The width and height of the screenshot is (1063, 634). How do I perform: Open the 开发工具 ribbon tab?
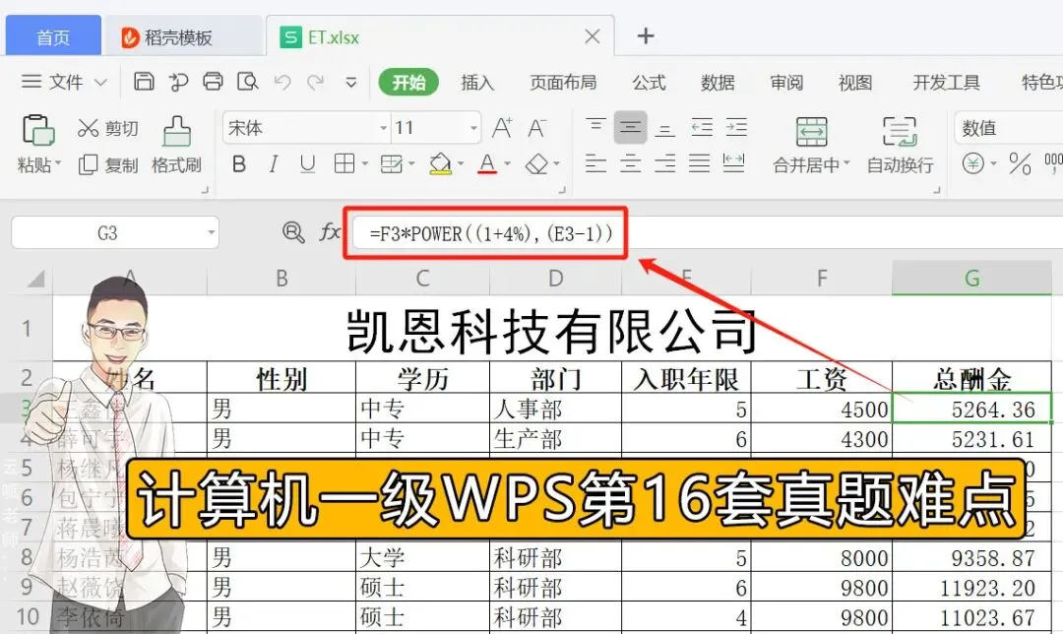[x=947, y=83]
